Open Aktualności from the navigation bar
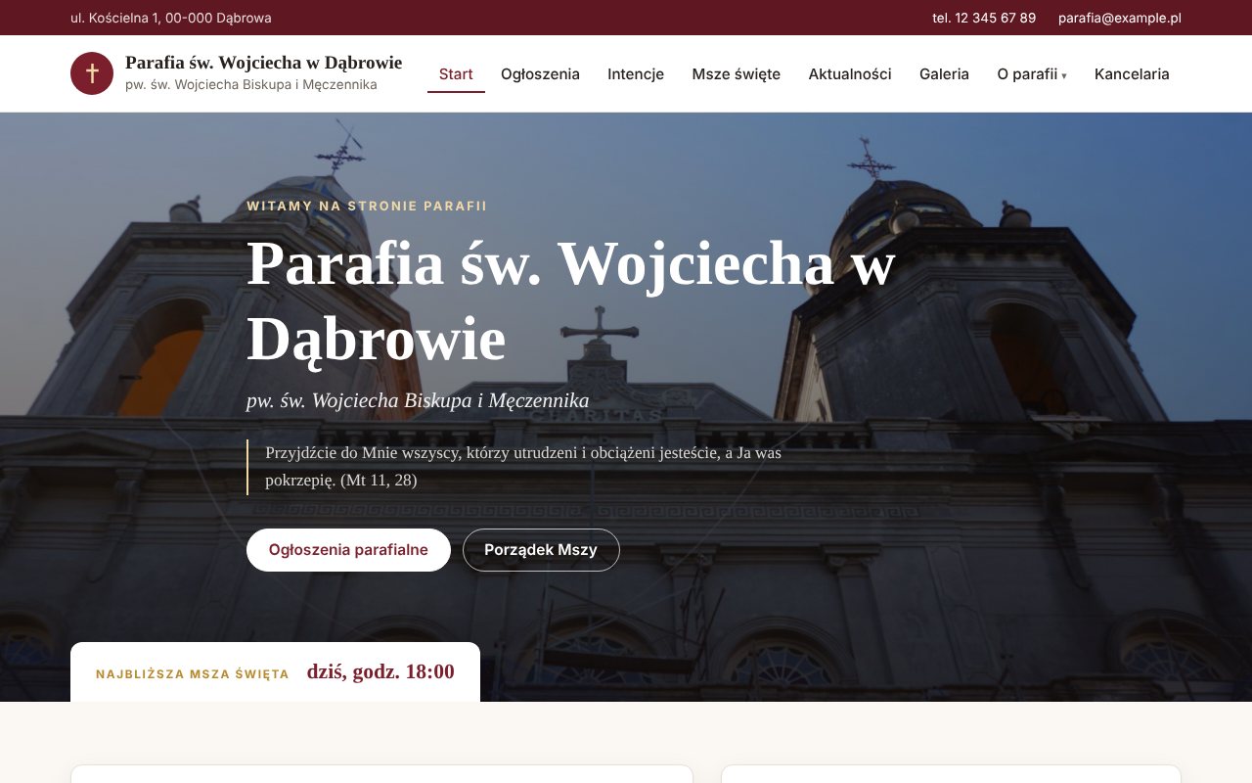This screenshot has height=783, width=1252. pyautogui.click(x=850, y=74)
